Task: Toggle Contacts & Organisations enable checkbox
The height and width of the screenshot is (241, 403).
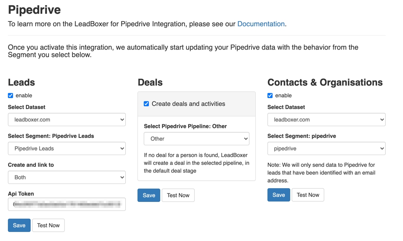Action: [x=270, y=96]
